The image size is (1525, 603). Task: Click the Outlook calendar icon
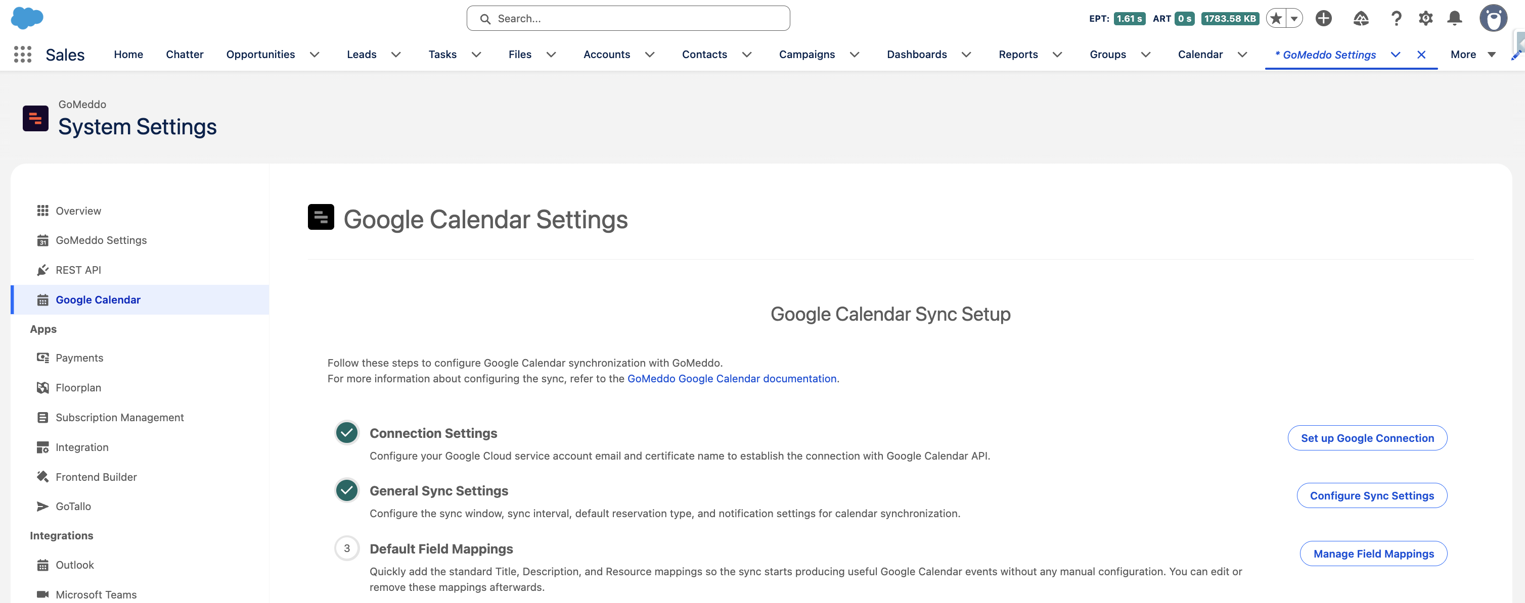point(42,565)
